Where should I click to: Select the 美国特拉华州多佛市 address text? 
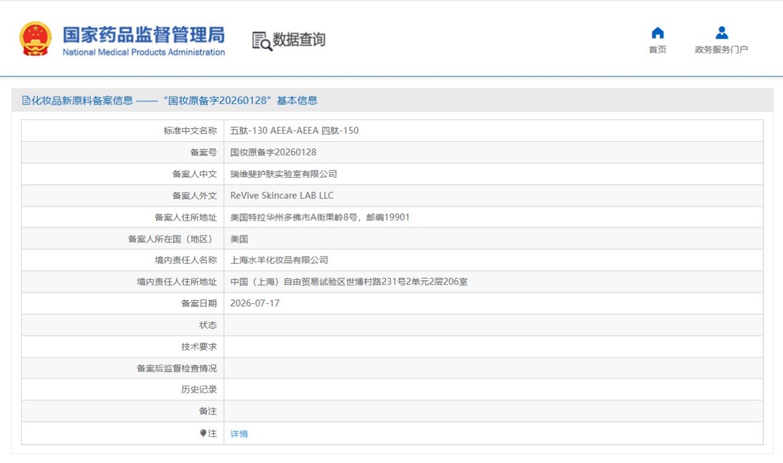tap(320, 217)
